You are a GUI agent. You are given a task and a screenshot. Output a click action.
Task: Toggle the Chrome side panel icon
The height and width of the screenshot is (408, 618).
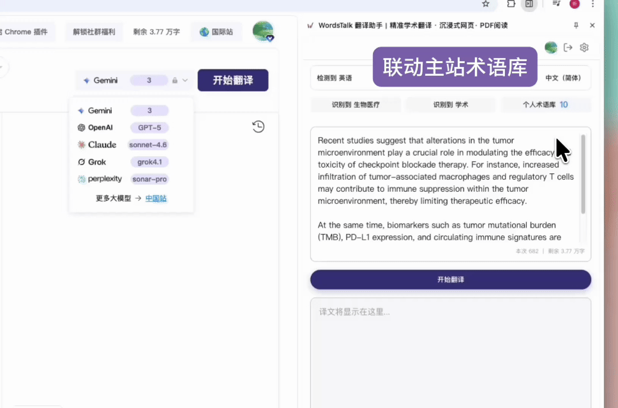pyautogui.click(x=529, y=4)
